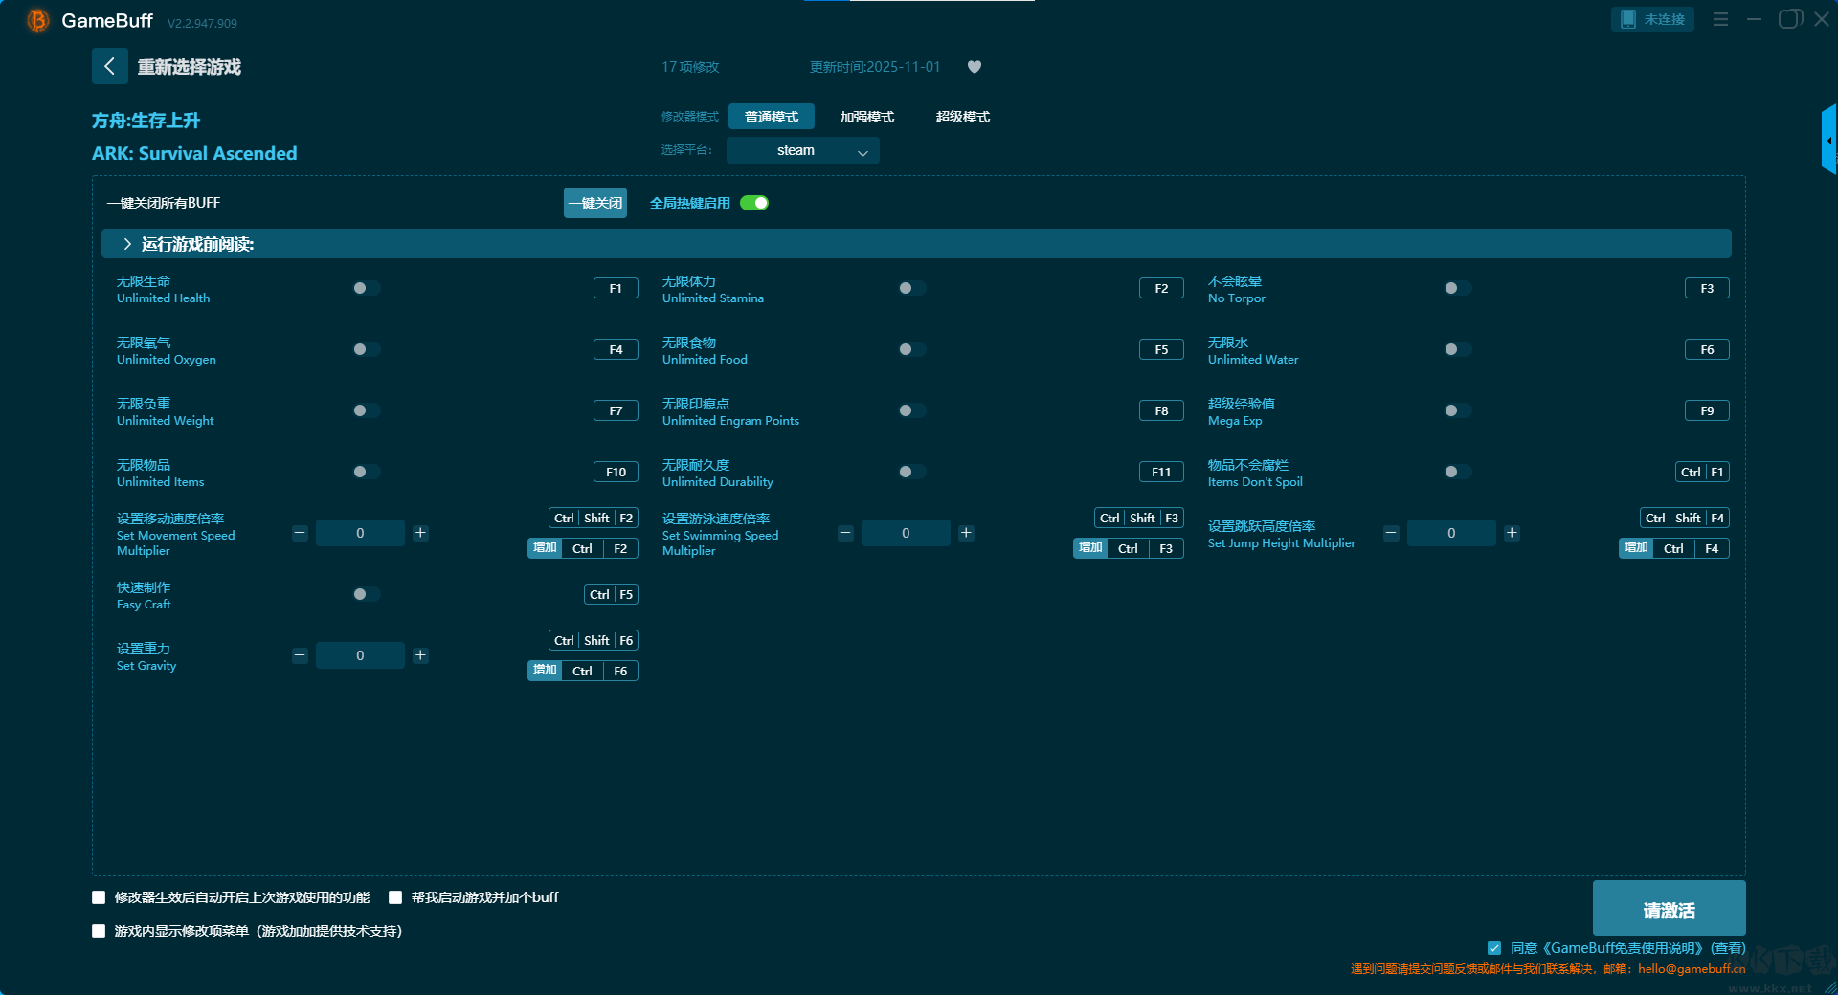The height and width of the screenshot is (995, 1838).
Task: Open the steam platform dropdown
Action: coord(802,150)
